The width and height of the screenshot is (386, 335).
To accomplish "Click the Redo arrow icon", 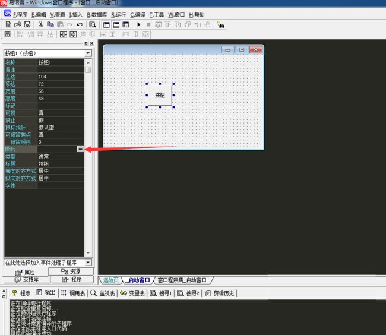I will pyautogui.click(x=70, y=24).
